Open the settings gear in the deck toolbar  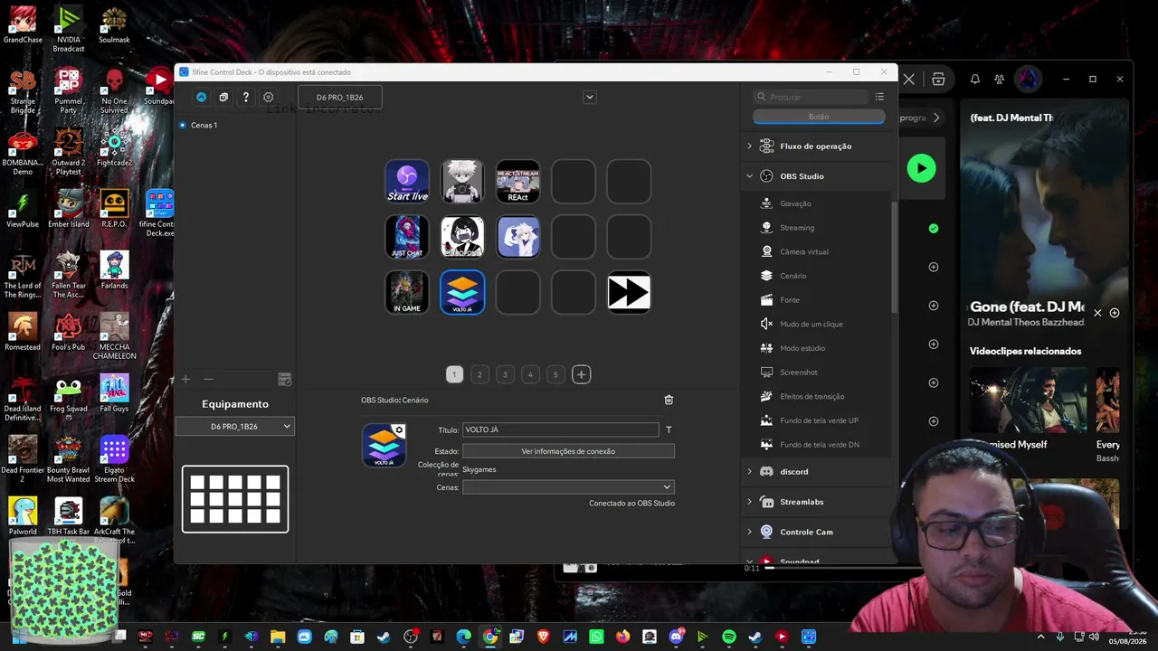[269, 97]
